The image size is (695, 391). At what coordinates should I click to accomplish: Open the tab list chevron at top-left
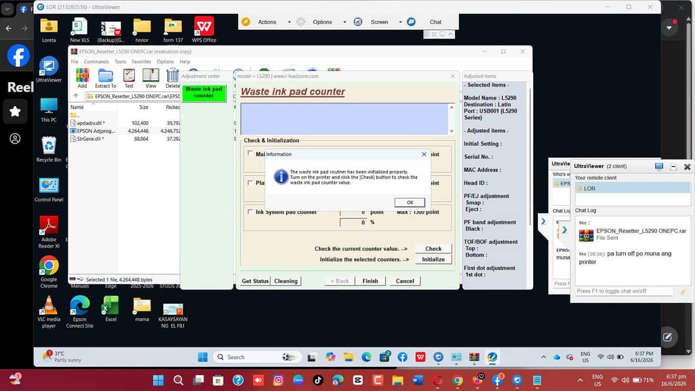[8, 8]
